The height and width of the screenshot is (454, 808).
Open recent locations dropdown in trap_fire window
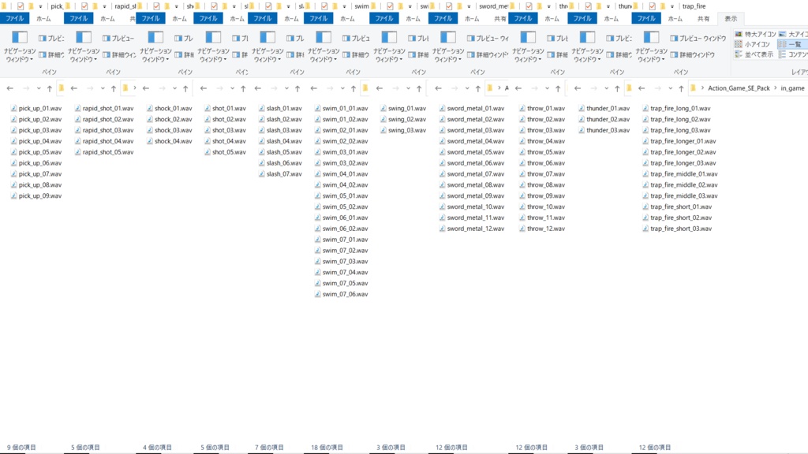[x=670, y=88]
